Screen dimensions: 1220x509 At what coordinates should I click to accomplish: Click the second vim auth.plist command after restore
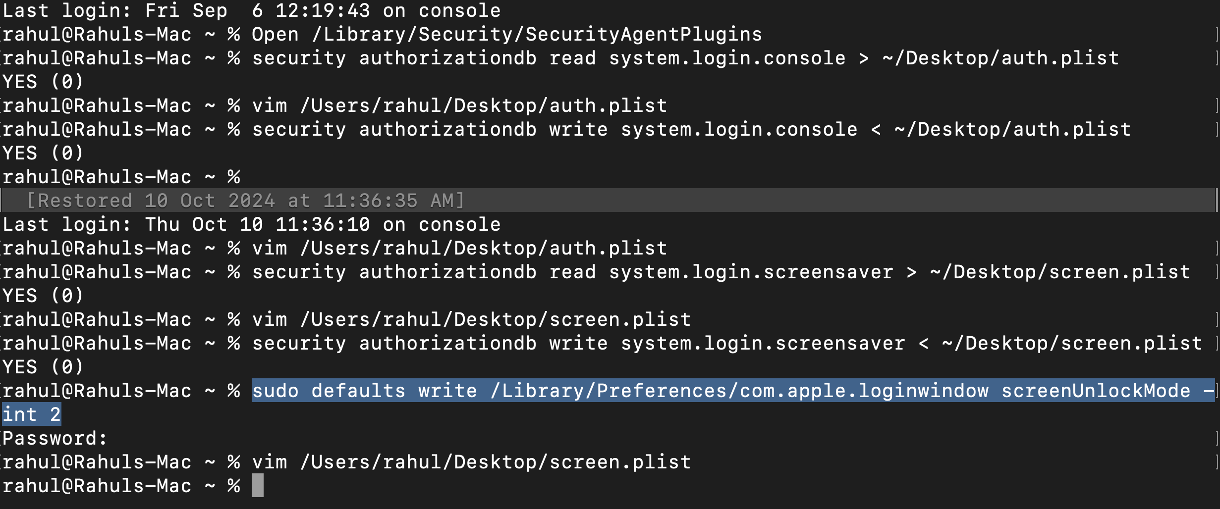coord(459,248)
